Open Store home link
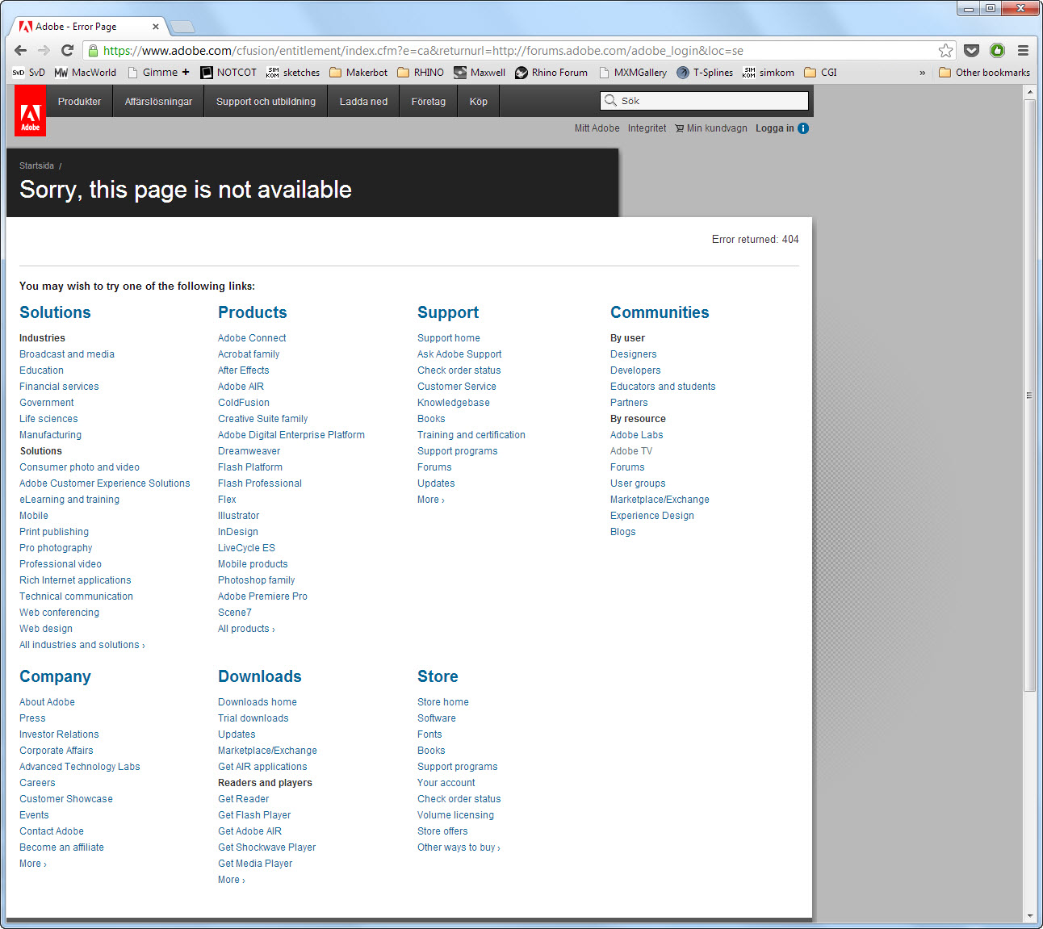The height and width of the screenshot is (929, 1043). (x=443, y=702)
